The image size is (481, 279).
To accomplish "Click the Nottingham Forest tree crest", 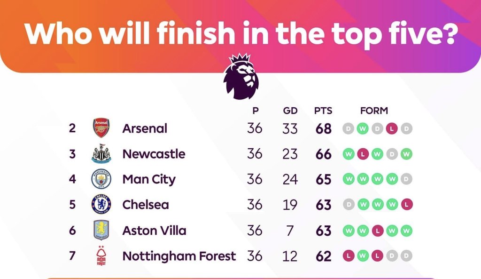I will 101,255.
